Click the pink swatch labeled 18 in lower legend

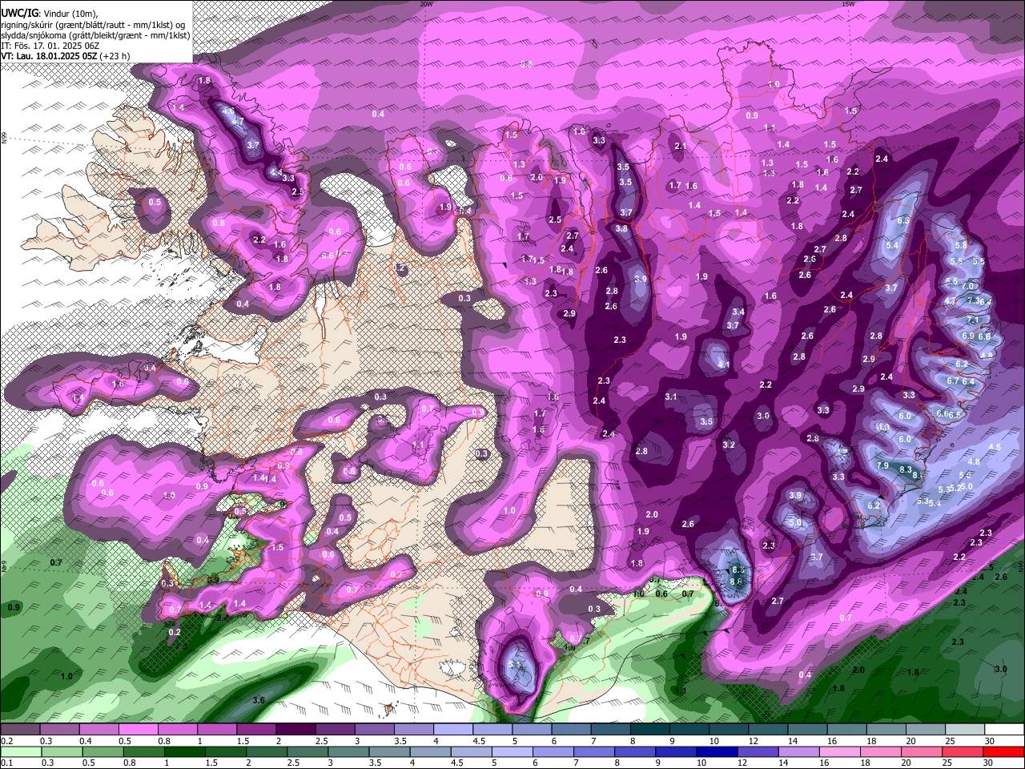881,752
